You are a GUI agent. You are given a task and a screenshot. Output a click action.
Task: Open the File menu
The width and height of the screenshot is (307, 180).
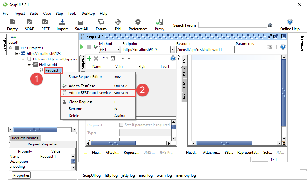[6, 14]
